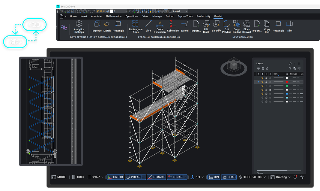Viewport: 320px width, 191px height.
Task: Click the Match properties tool
Action: click(x=107, y=26)
